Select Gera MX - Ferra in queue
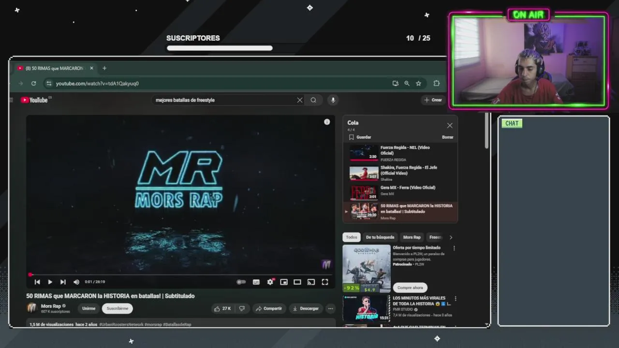Viewport: 619px width, 348px height. click(x=400, y=192)
